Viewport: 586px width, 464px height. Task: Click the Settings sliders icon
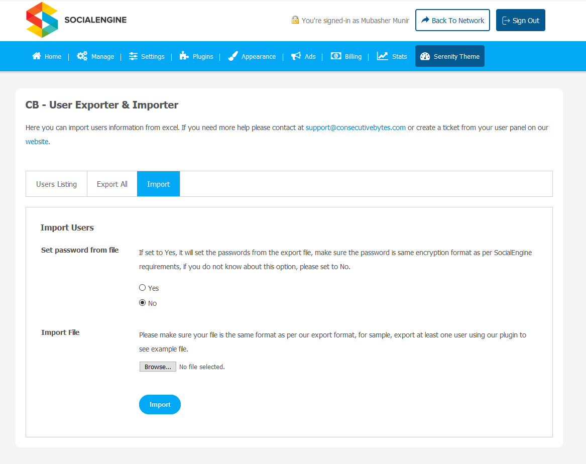click(133, 56)
